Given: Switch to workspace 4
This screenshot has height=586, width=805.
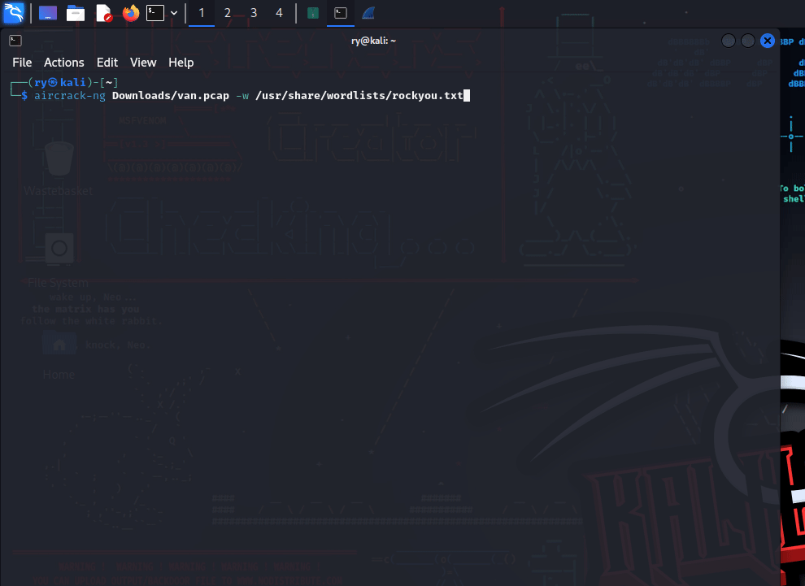Looking at the screenshot, I should tap(279, 13).
